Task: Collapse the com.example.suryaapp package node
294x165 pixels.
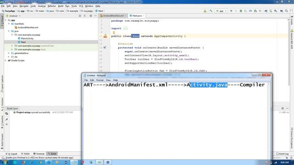Action: coord(12,35)
